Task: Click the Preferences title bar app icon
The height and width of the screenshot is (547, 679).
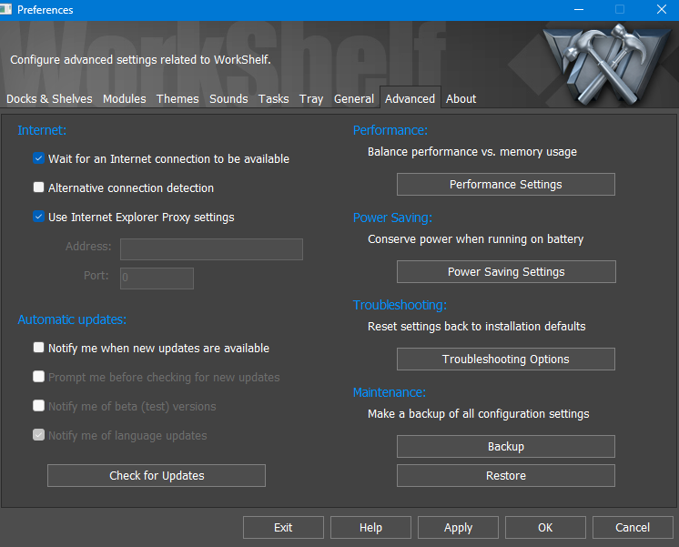Action: [x=8, y=10]
